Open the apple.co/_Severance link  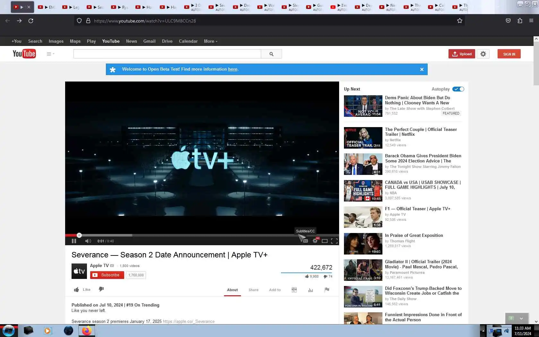(189, 321)
